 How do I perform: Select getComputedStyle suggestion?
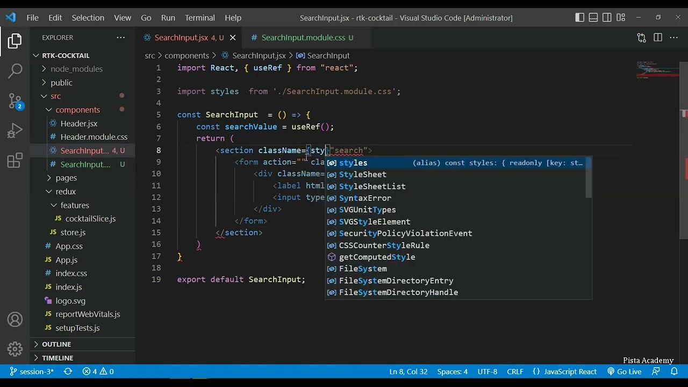pos(456,257)
